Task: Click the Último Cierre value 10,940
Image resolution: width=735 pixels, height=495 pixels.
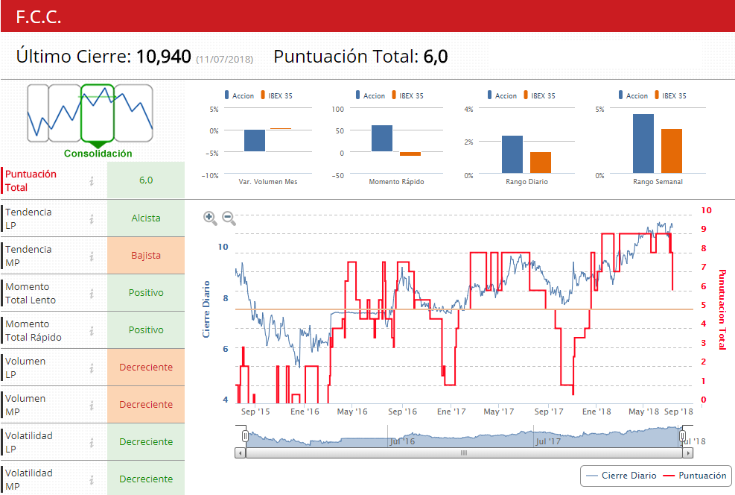Action: click(164, 57)
